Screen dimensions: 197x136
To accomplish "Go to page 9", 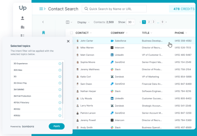I will pyautogui.click(x=162, y=22).
